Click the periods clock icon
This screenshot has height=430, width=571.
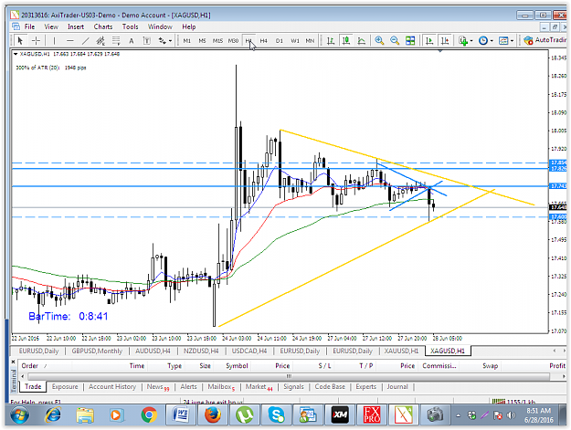click(483, 40)
